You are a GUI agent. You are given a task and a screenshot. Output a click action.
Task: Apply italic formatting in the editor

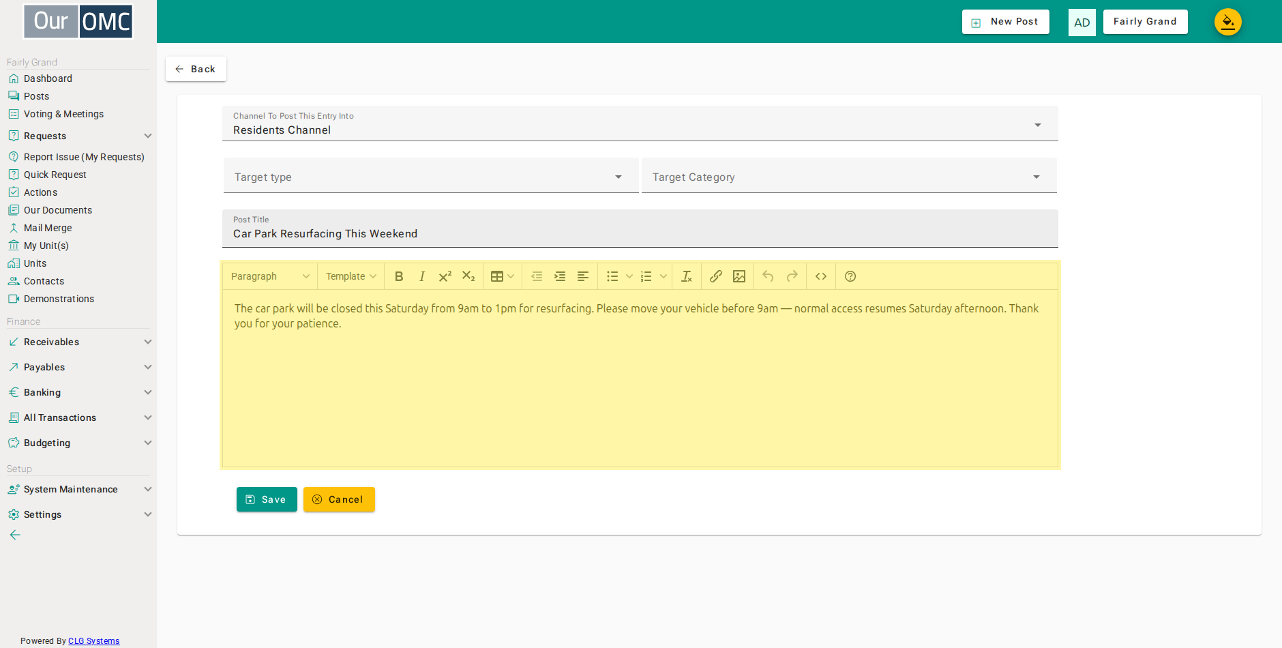click(422, 276)
